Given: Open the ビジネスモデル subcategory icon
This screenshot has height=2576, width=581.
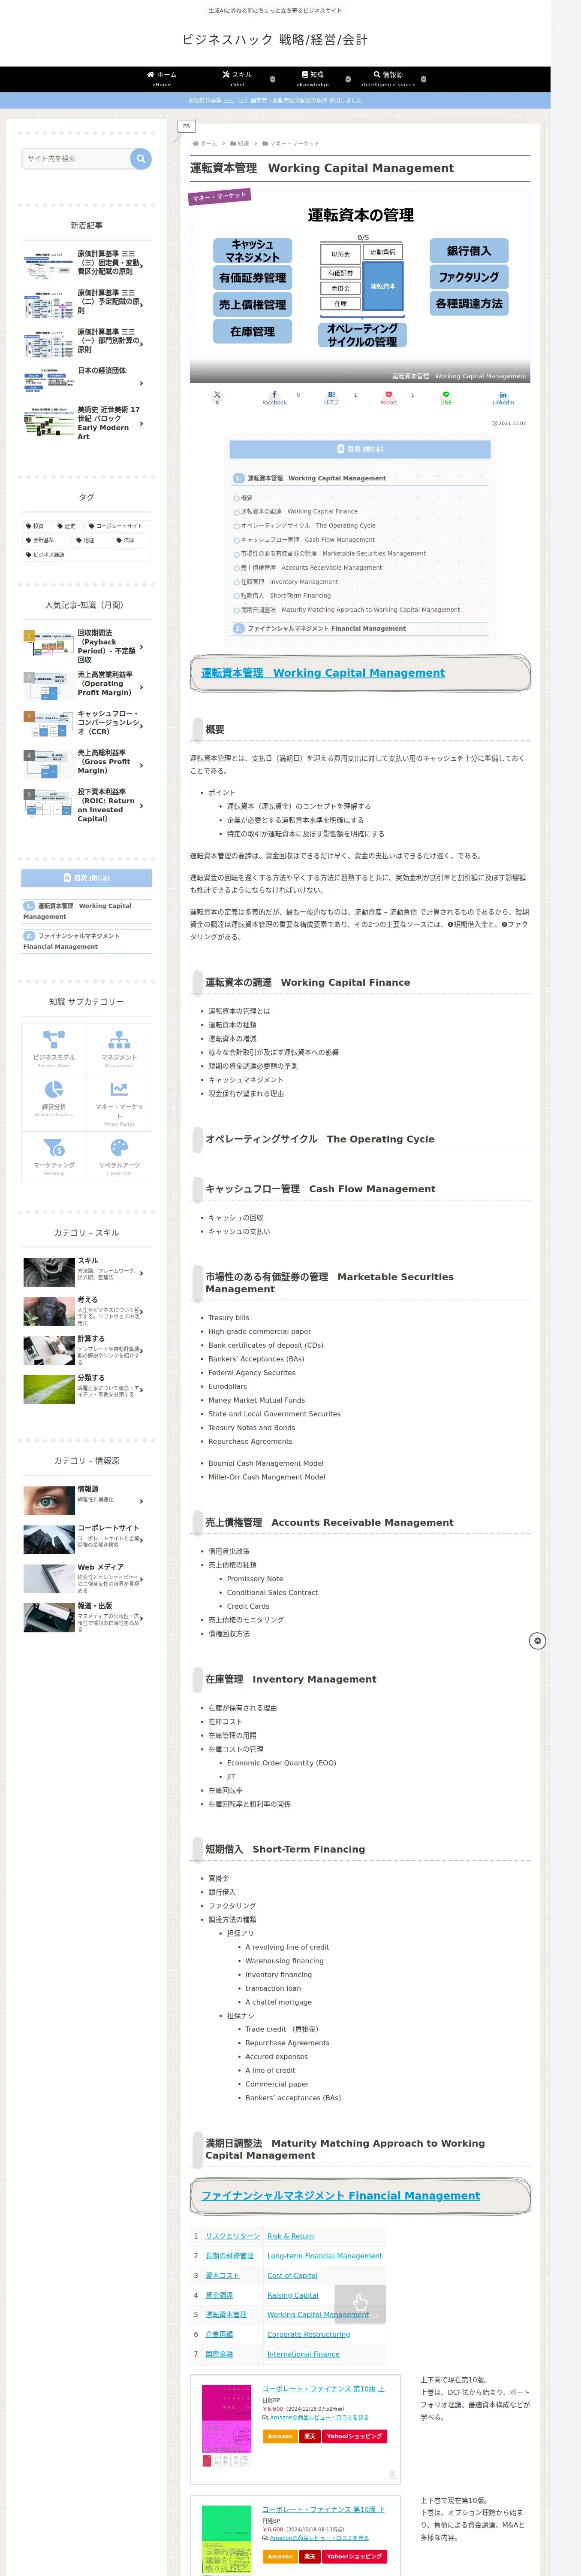Looking at the screenshot, I should click(x=54, y=1048).
